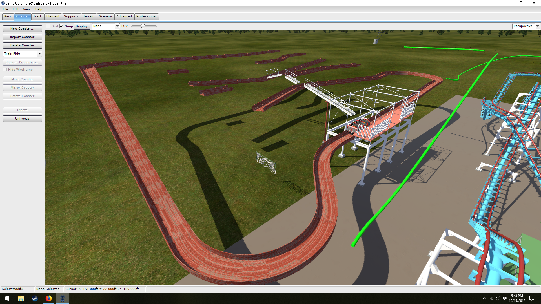This screenshot has width=541, height=304.
Task: Show hidden system tray icons
Action: coord(484,298)
